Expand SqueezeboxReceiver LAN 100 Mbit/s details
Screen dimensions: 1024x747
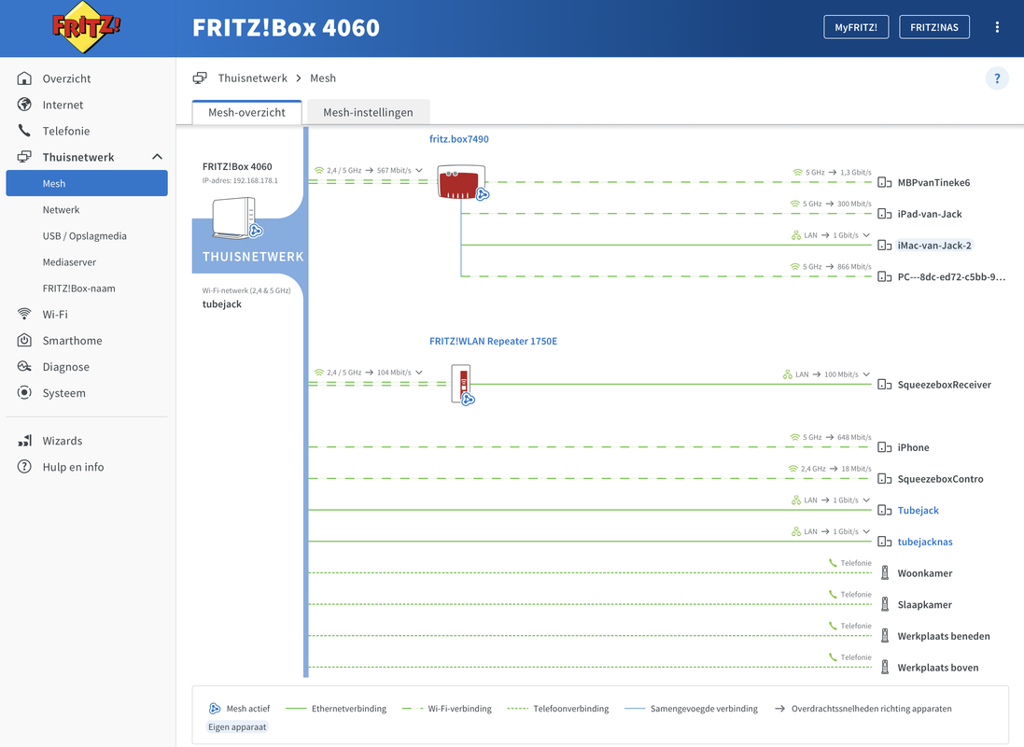pyautogui.click(x=866, y=374)
